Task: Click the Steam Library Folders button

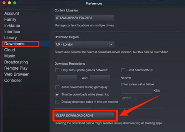Action: (84, 18)
